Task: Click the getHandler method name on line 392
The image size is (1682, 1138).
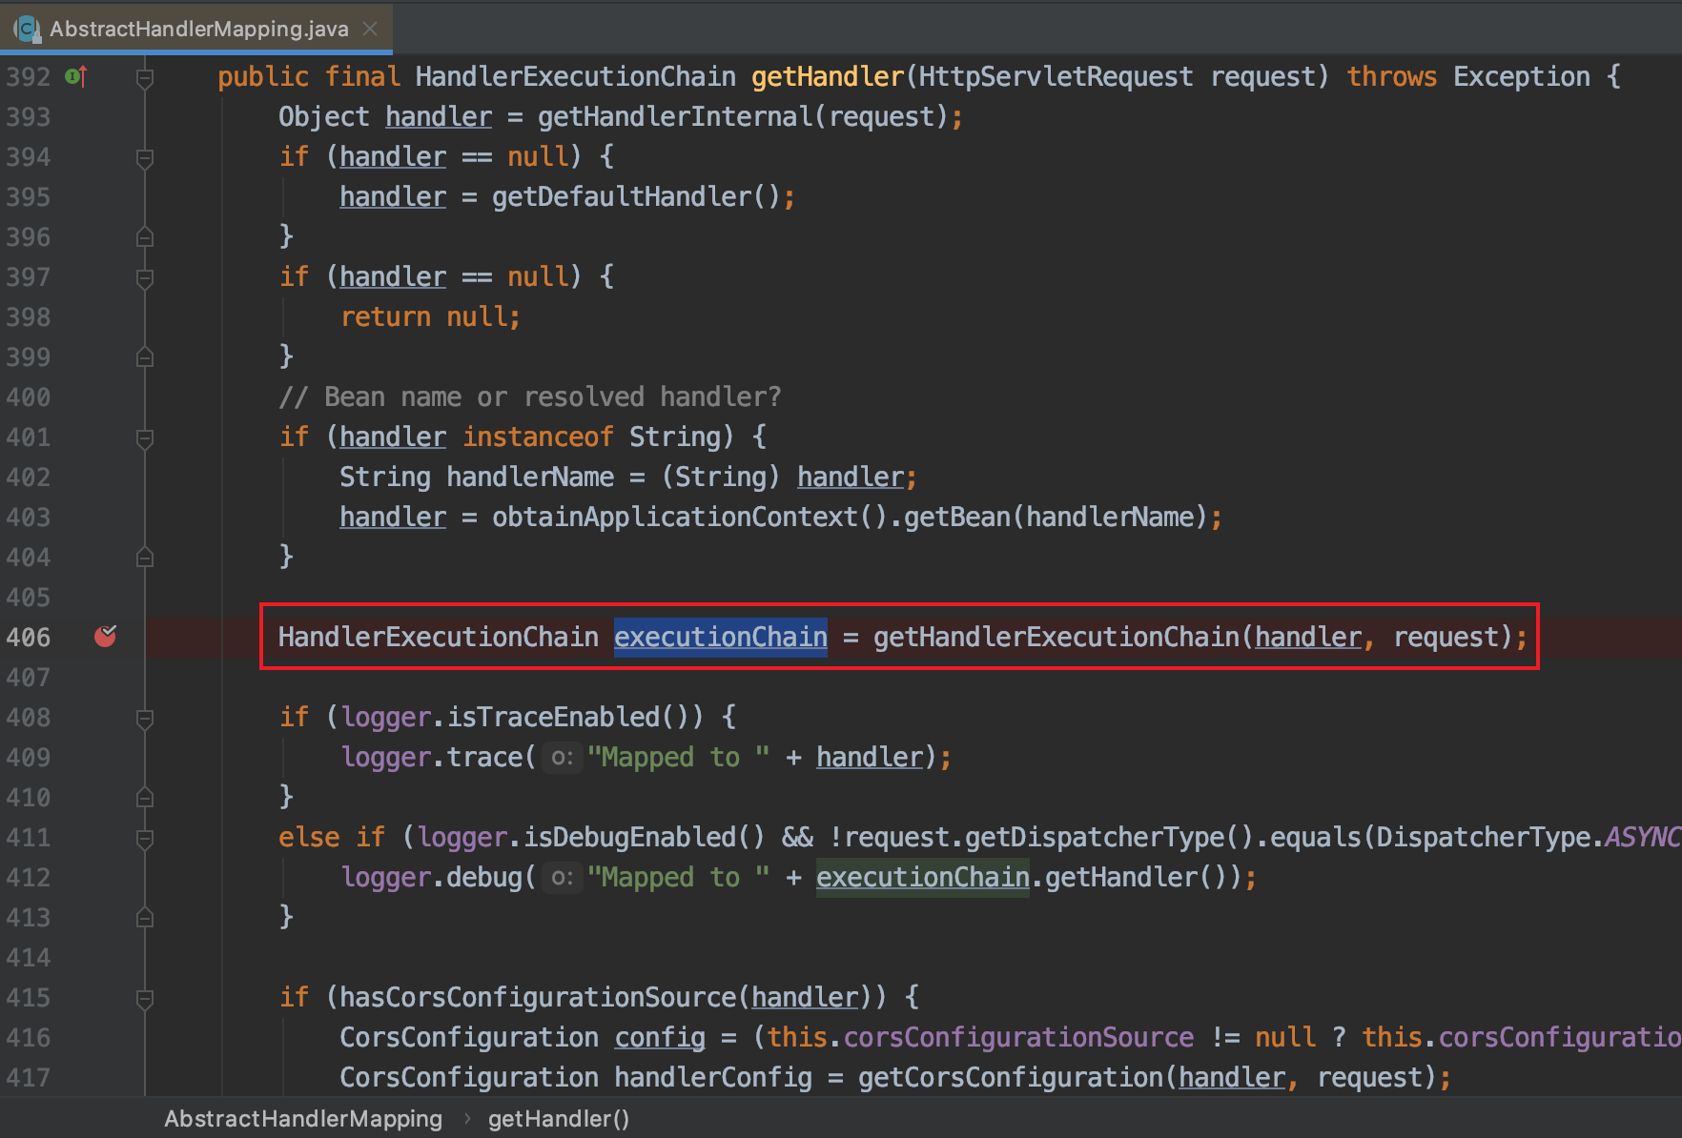Action: click(x=828, y=76)
